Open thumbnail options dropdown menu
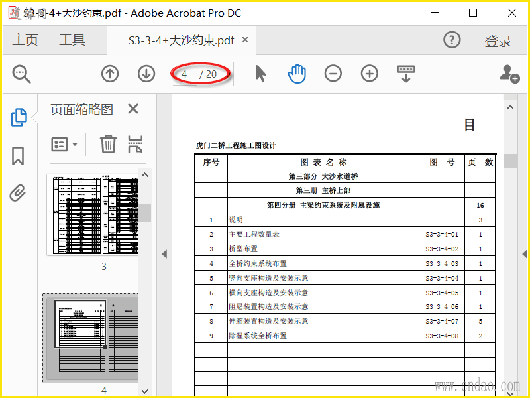Screen dimensions: 530x398 [64, 144]
